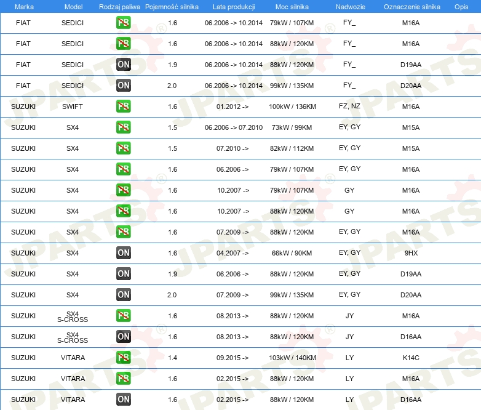The width and height of the screenshot is (481, 410).
Task: Click the petrol icon in SX4 82kW / 112KM row
Action: (123, 148)
